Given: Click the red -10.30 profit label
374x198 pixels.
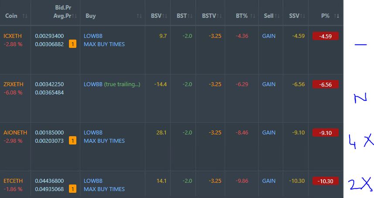Looking at the screenshot, I should pos(326,181).
